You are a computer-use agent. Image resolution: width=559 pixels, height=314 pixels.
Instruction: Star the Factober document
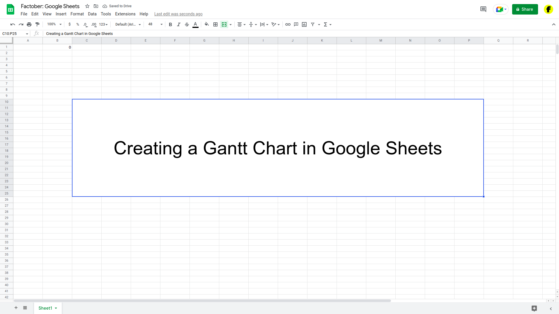pyautogui.click(x=87, y=6)
